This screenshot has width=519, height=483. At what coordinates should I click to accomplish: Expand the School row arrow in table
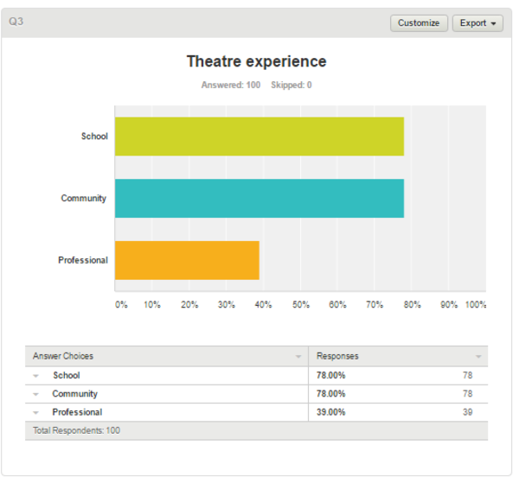(36, 376)
